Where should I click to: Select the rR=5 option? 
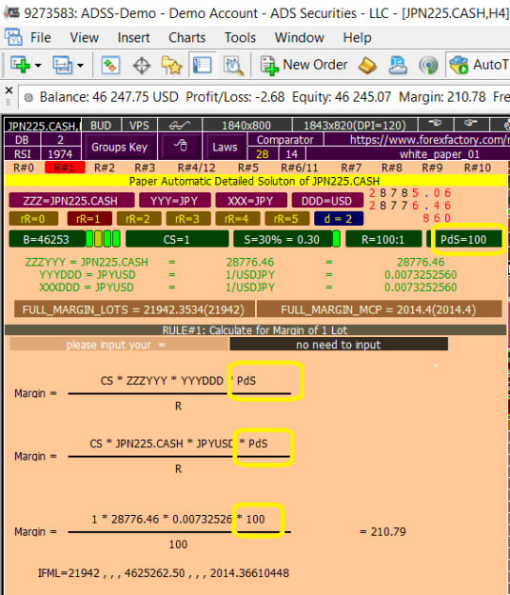[286, 219]
